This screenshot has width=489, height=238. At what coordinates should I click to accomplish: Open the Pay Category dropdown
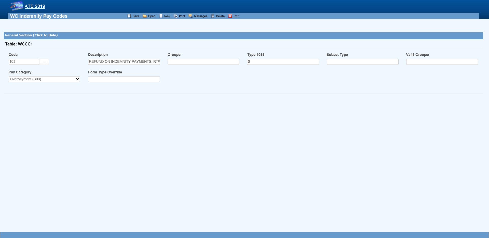click(x=44, y=79)
